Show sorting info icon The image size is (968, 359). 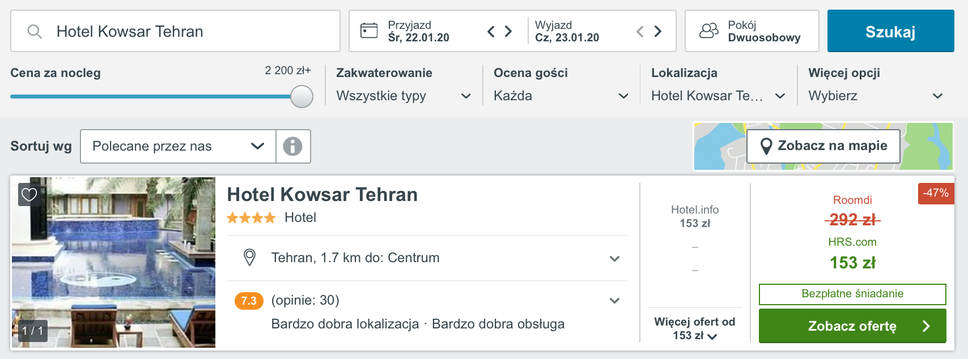[293, 146]
